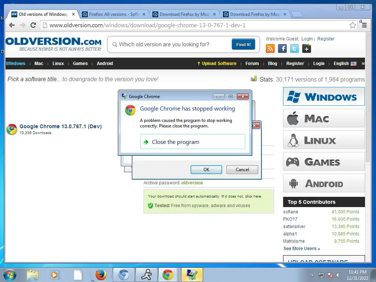
Task: Click Upload Software in the nav bar
Action: (217, 64)
